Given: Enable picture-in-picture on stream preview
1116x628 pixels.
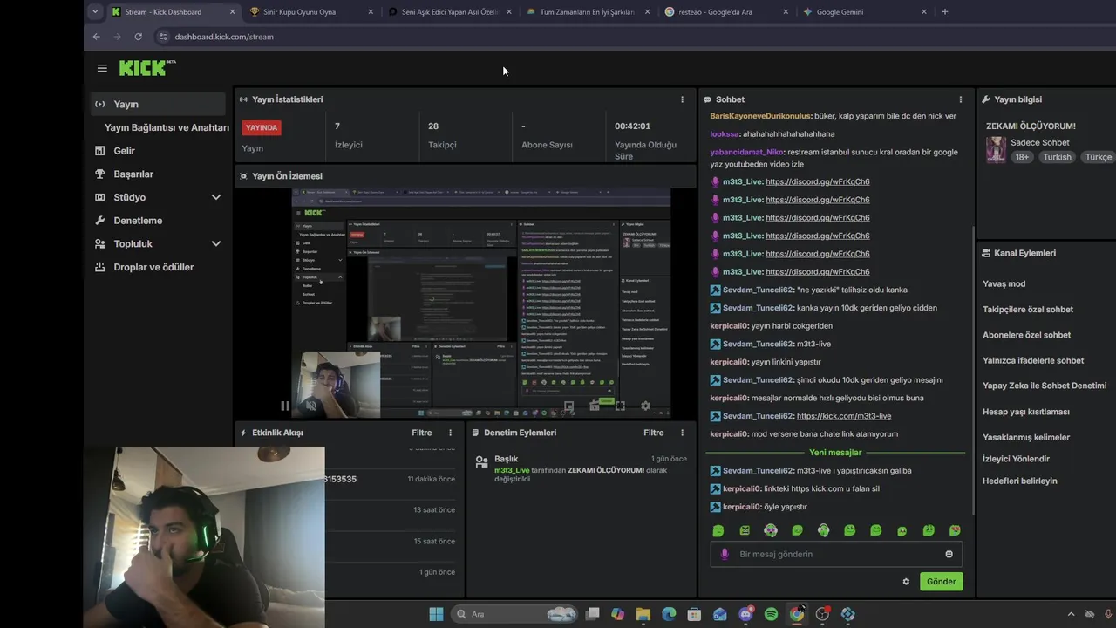Looking at the screenshot, I should point(568,406).
